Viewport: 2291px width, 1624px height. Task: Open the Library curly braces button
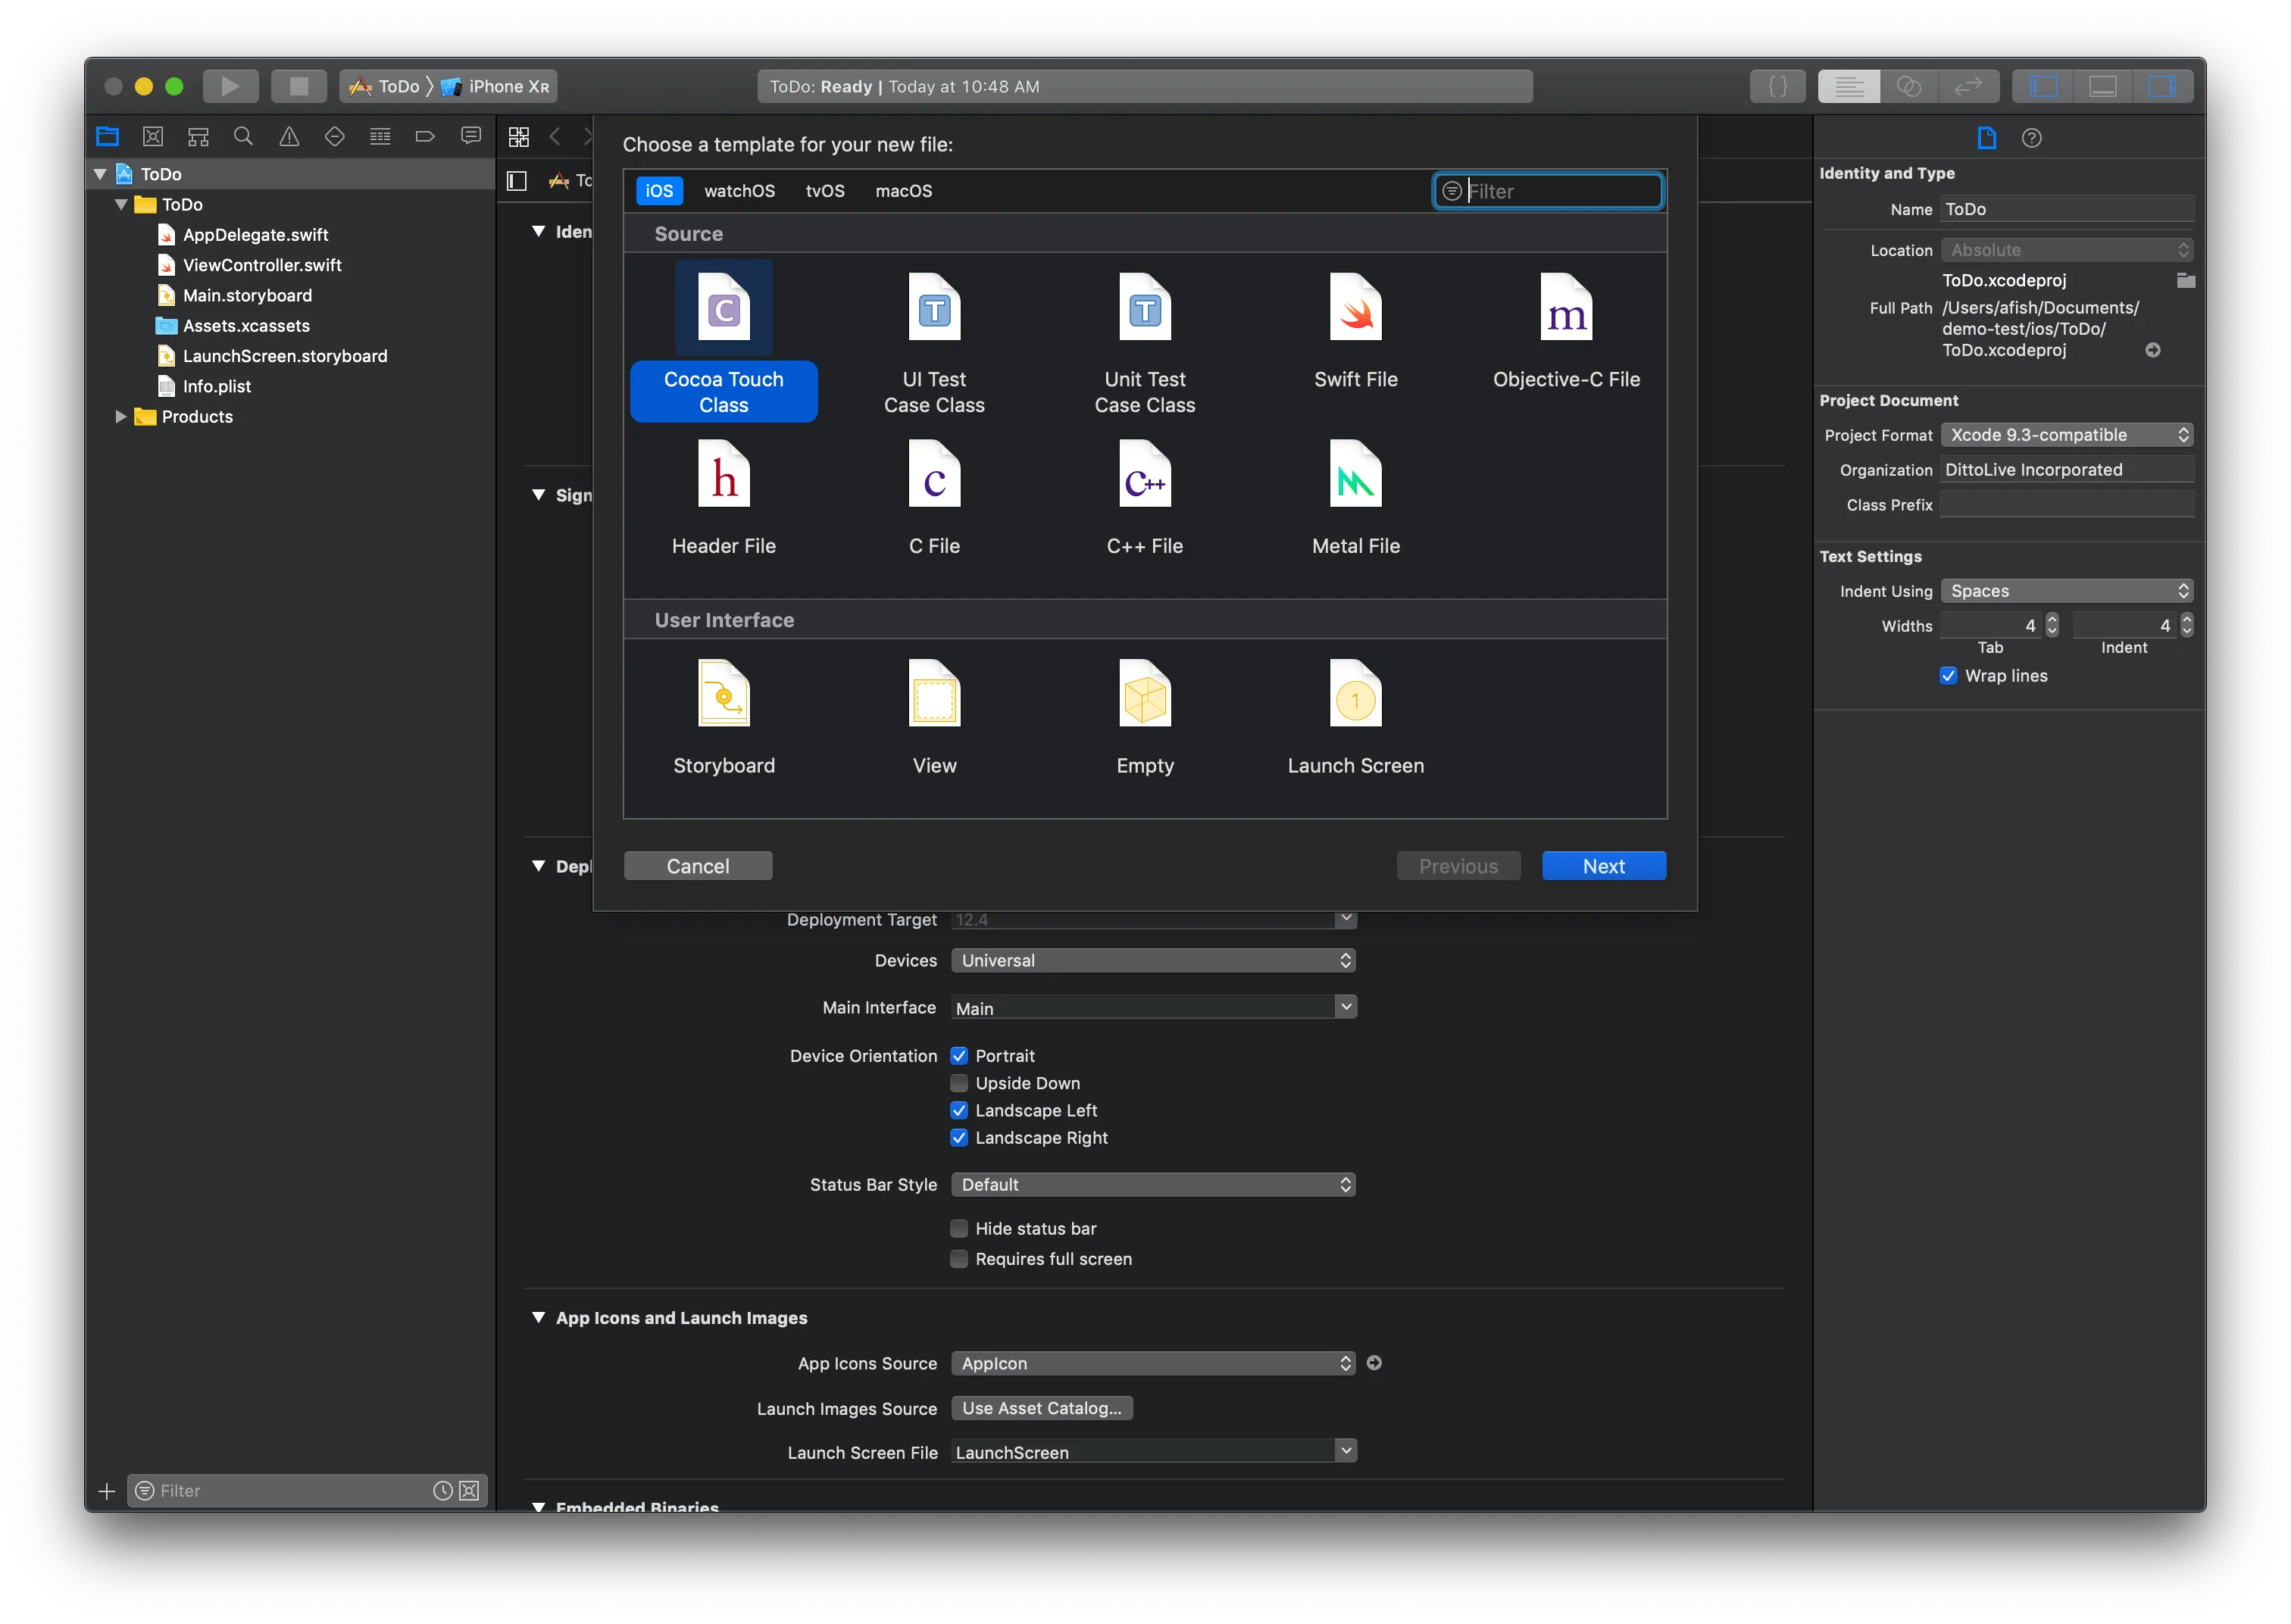point(1777,86)
